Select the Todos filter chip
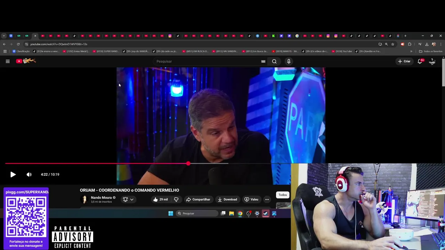 pyautogui.click(x=283, y=195)
